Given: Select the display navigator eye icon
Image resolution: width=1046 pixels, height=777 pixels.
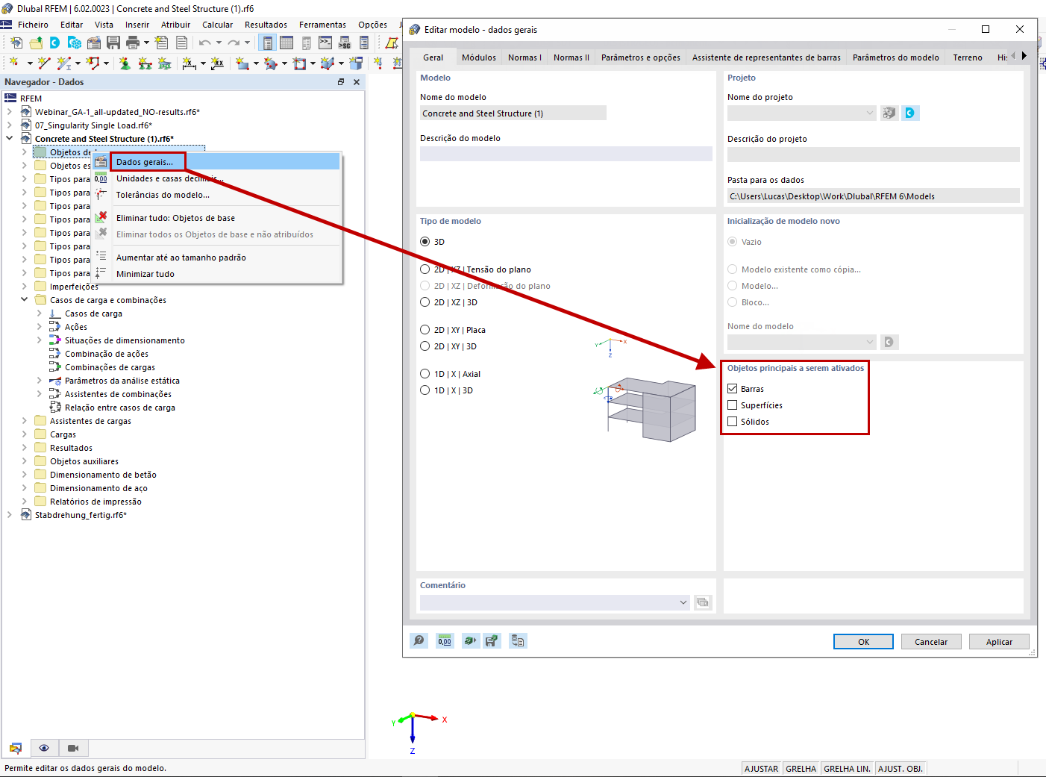Looking at the screenshot, I should (44, 748).
